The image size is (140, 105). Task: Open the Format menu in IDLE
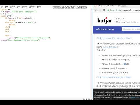(x=12, y=7)
